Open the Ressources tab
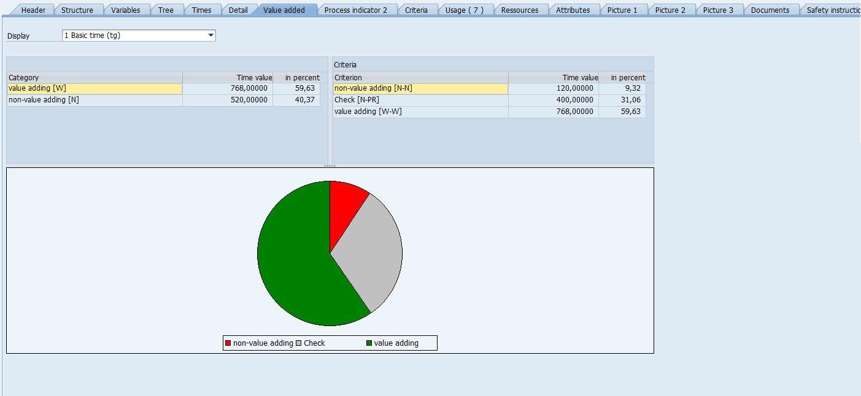Screen dimensions: 861x396 coord(519,10)
